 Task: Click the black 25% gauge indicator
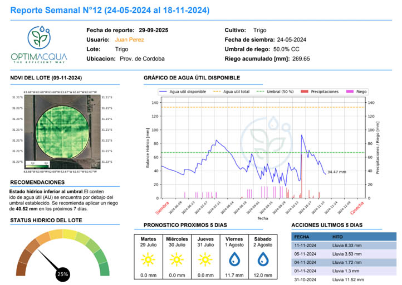pos(62,274)
